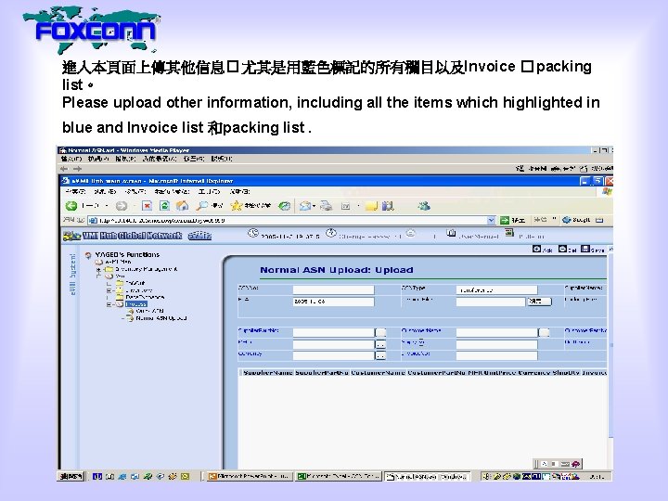The width and height of the screenshot is (668, 501).
Task: Click the yellow folder icon in IE toolbar
Action: click(371, 206)
